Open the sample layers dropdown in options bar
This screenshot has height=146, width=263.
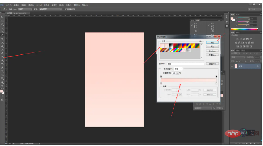point(50,9)
